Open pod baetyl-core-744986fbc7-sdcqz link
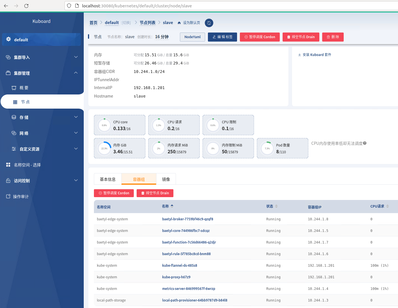Screen dimensions: 398x308 click(186, 231)
